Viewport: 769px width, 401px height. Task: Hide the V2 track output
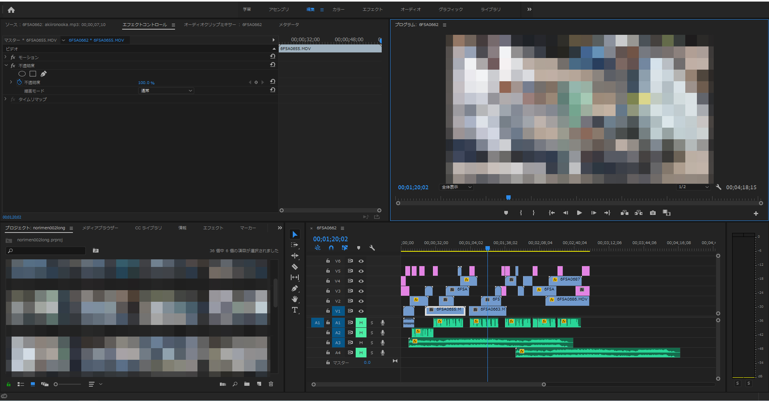click(x=361, y=301)
